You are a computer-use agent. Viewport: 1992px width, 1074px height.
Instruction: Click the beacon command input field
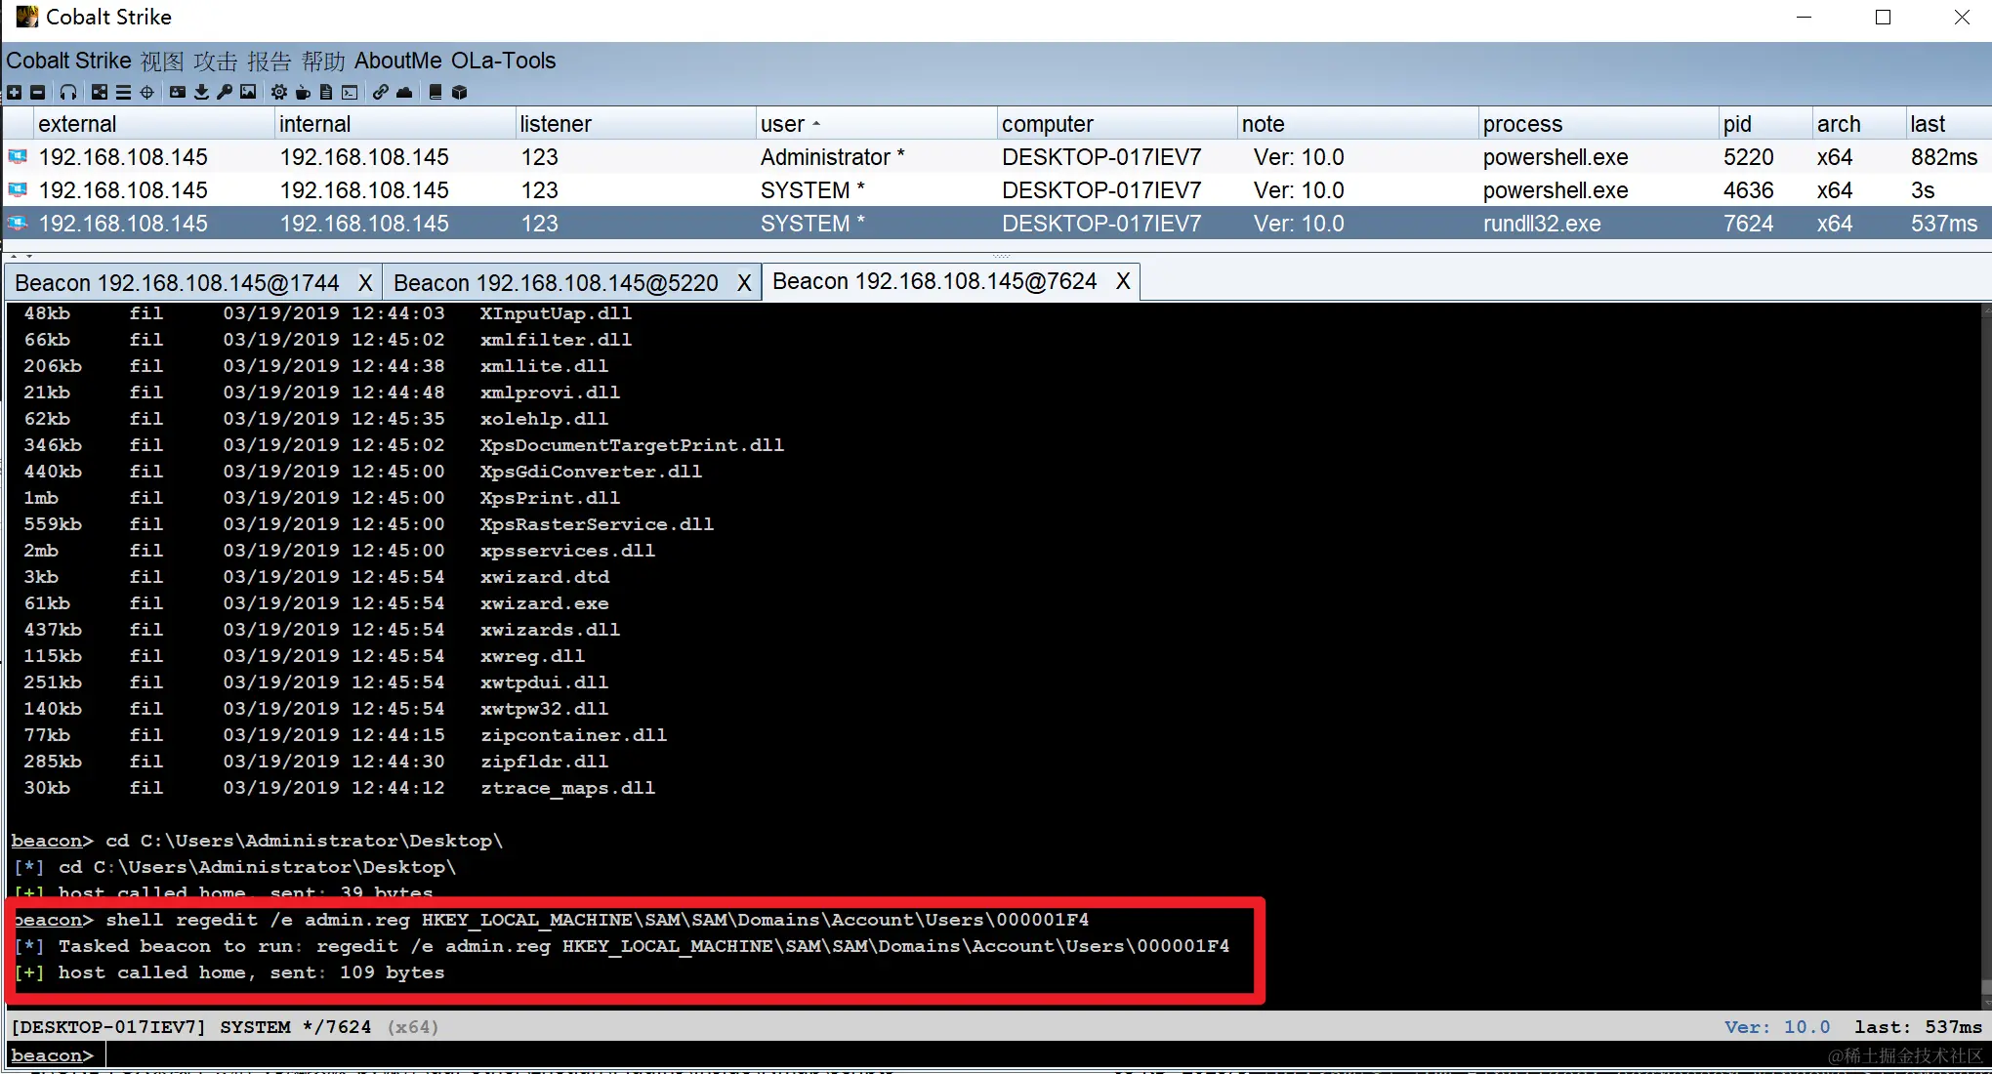(x=976, y=1055)
